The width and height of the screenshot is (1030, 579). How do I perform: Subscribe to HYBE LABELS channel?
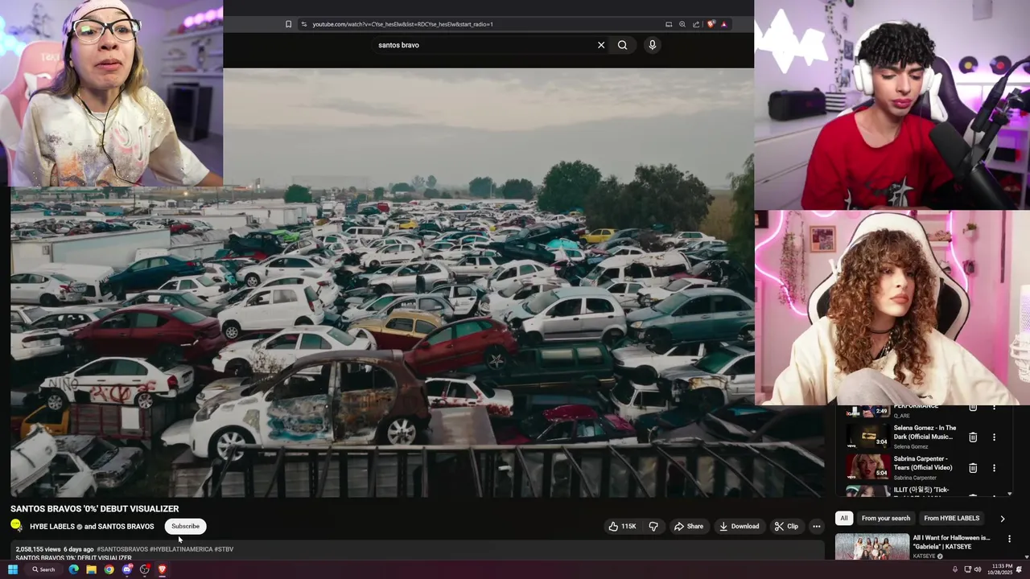pyautogui.click(x=185, y=526)
